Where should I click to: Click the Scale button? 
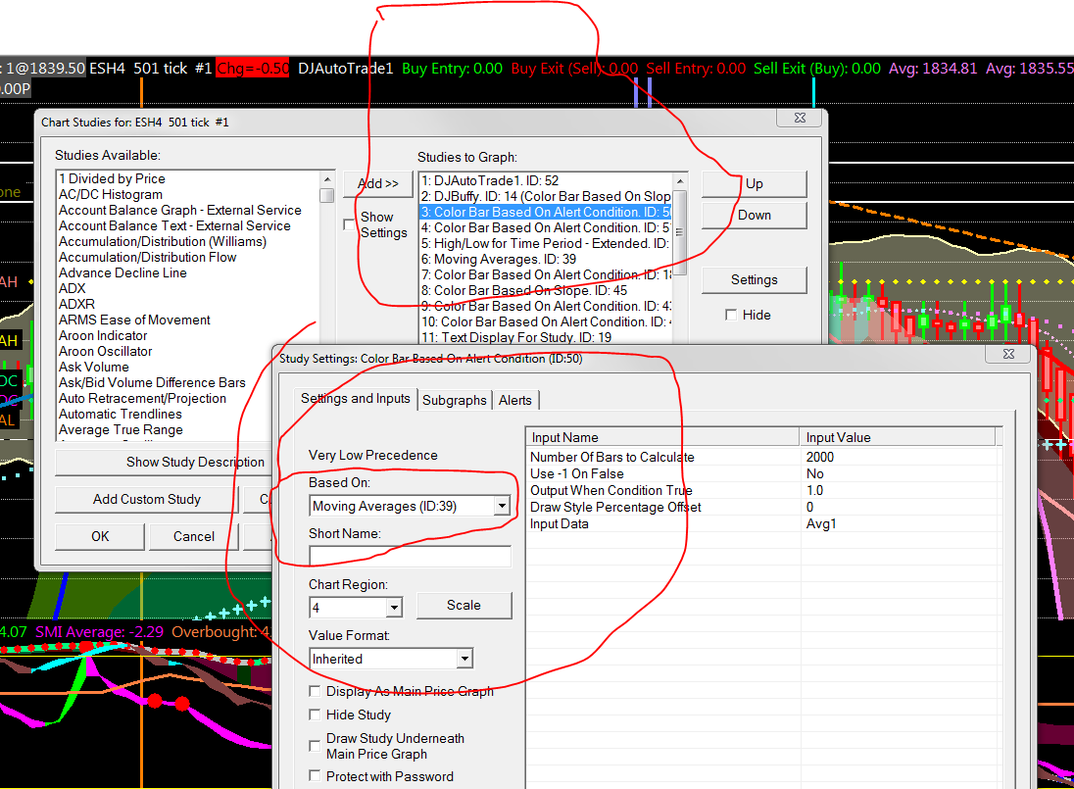464,606
